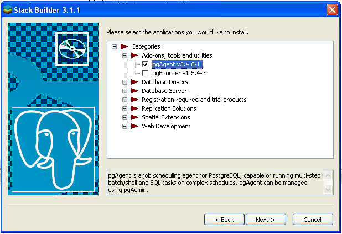342x234 pixels.
Task: Select the Categories tree label
Action: [146, 46]
